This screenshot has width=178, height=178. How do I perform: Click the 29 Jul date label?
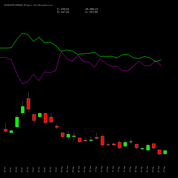coord(44,169)
